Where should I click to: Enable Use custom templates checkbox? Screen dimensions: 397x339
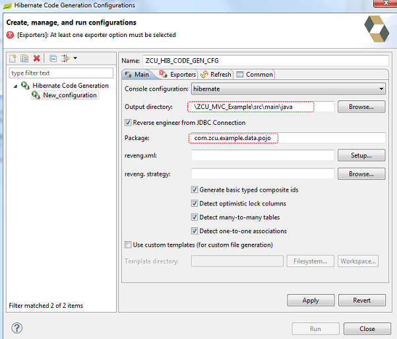(x=128, y=245)
